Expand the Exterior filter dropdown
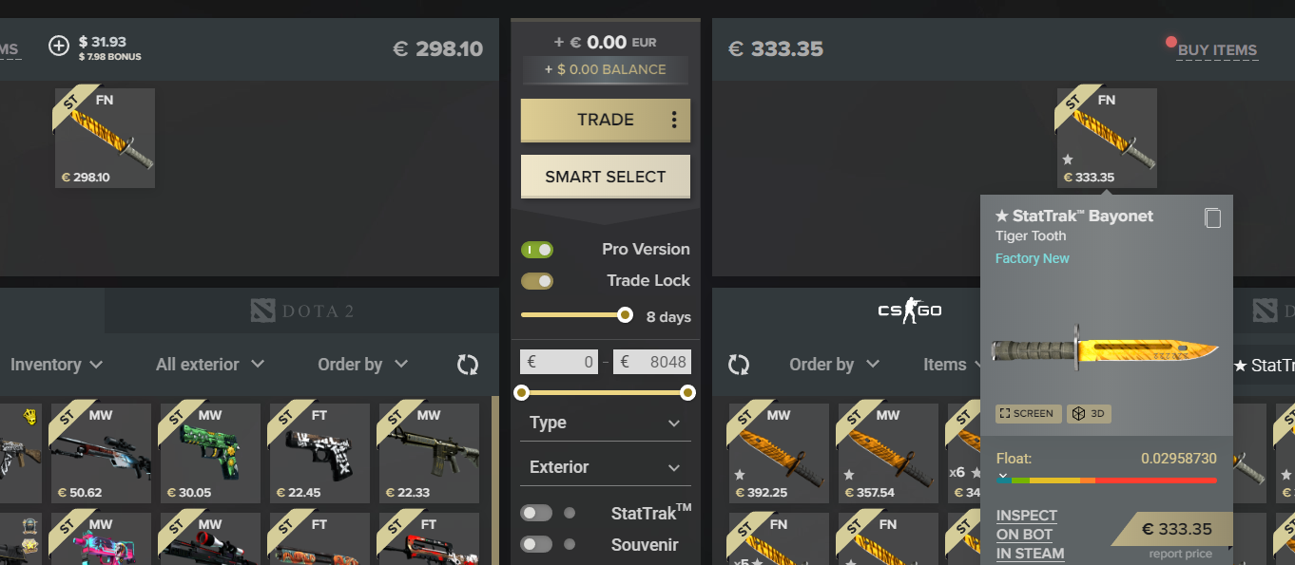1295x565 pixels. tap(605, 467)
